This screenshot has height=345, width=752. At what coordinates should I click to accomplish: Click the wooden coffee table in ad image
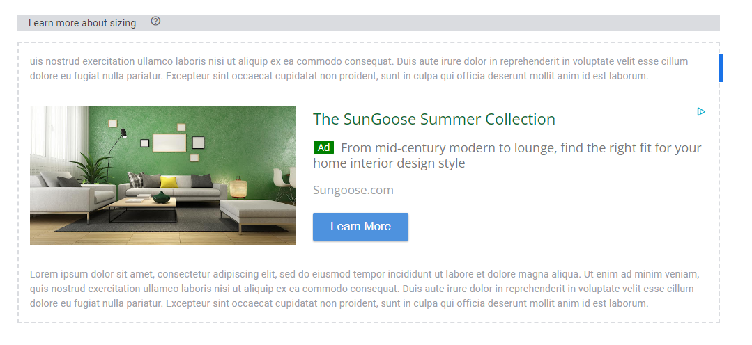(142, 204)
